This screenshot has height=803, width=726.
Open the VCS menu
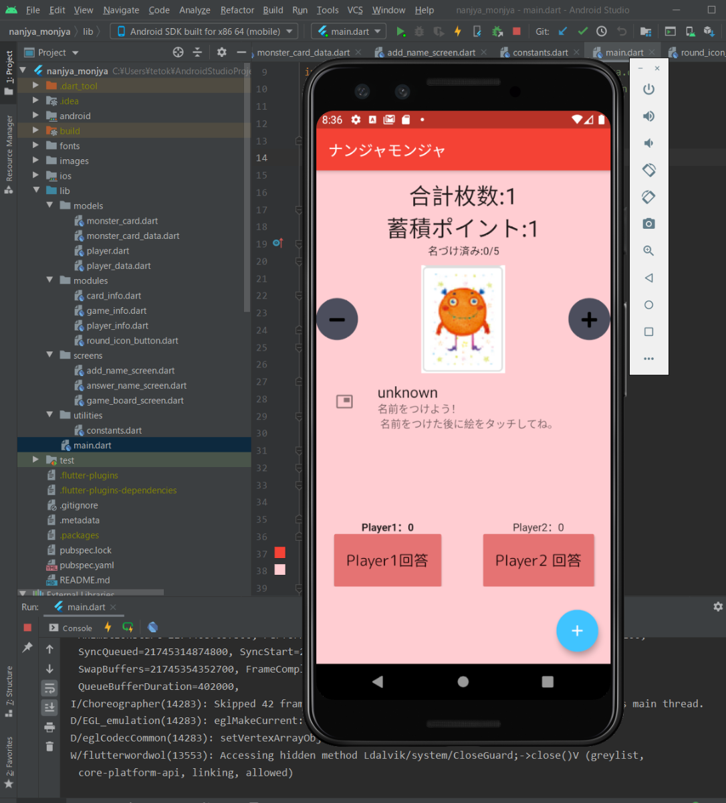point(355,10)
